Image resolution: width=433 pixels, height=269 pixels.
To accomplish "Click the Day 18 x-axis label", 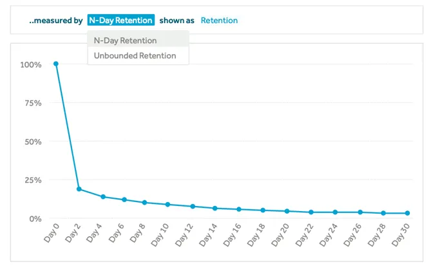I will point(256,235).
